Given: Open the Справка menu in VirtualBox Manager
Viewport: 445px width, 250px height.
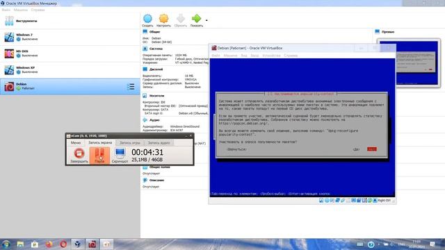Looking at the screenshot, I should (x=38, y=10).
